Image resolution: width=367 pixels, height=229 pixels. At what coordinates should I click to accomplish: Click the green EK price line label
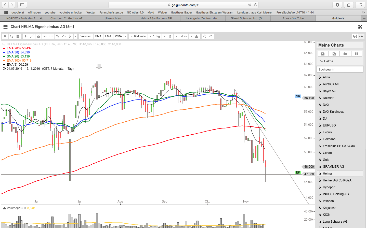coord(298,173)
